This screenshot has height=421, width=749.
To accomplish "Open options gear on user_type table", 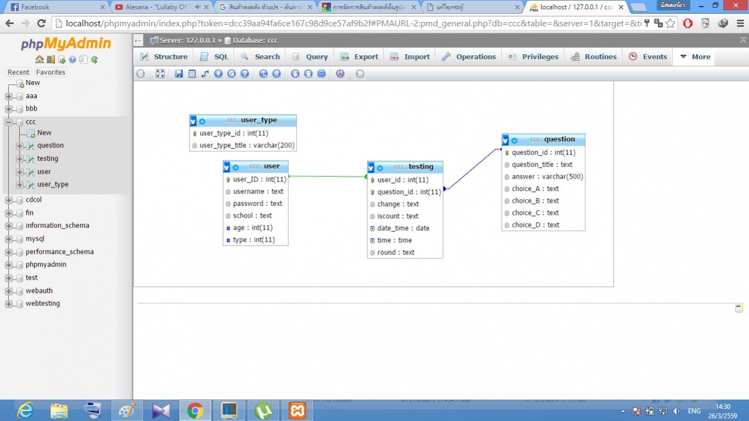I will (x=202, y=121).
